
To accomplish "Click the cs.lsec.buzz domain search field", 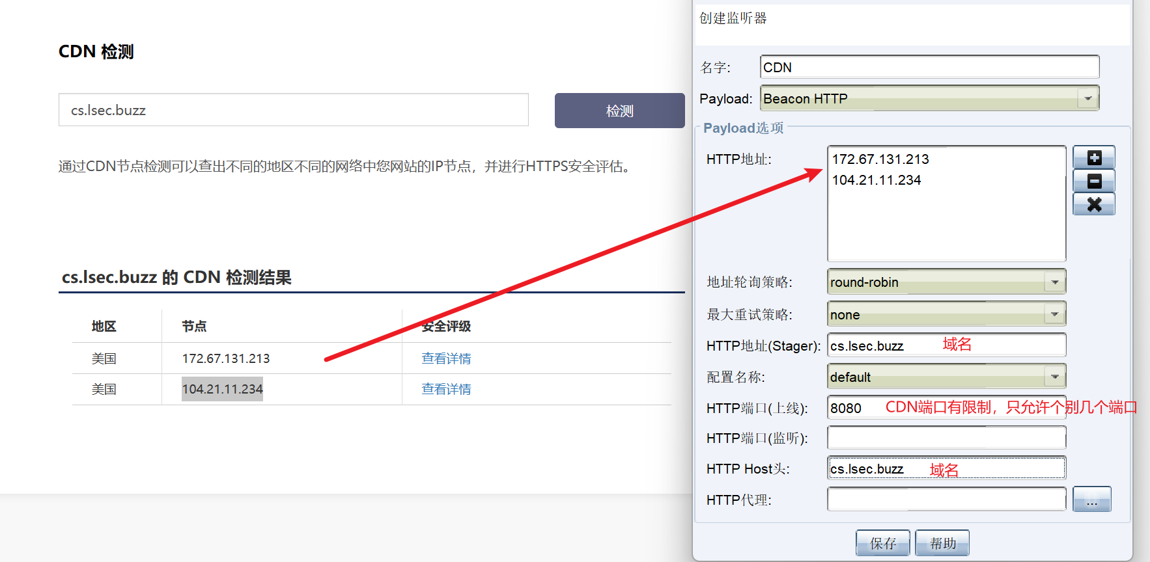I will 293,110.
